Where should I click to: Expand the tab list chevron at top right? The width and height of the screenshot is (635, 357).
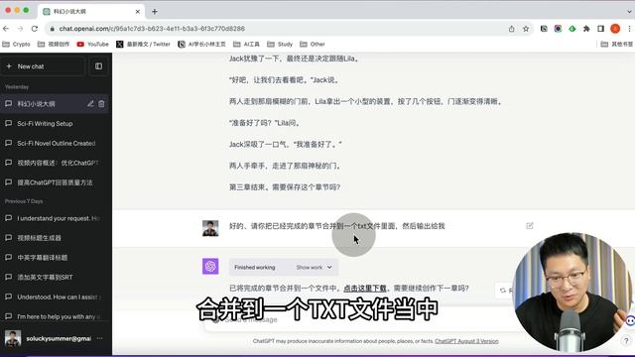(629, 11)
